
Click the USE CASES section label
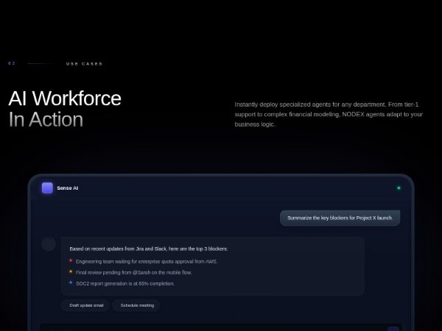(84, 64)
